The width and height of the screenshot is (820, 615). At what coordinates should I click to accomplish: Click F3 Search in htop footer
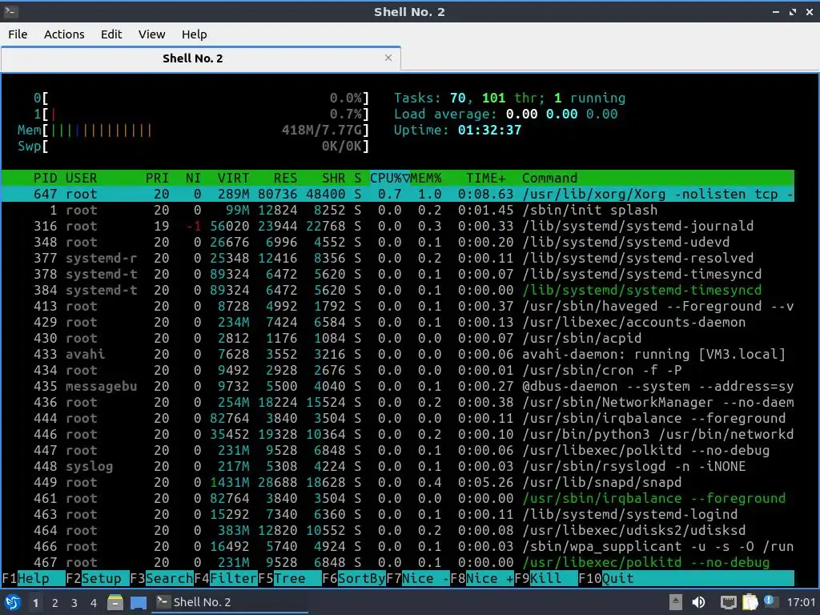(162, 578)
